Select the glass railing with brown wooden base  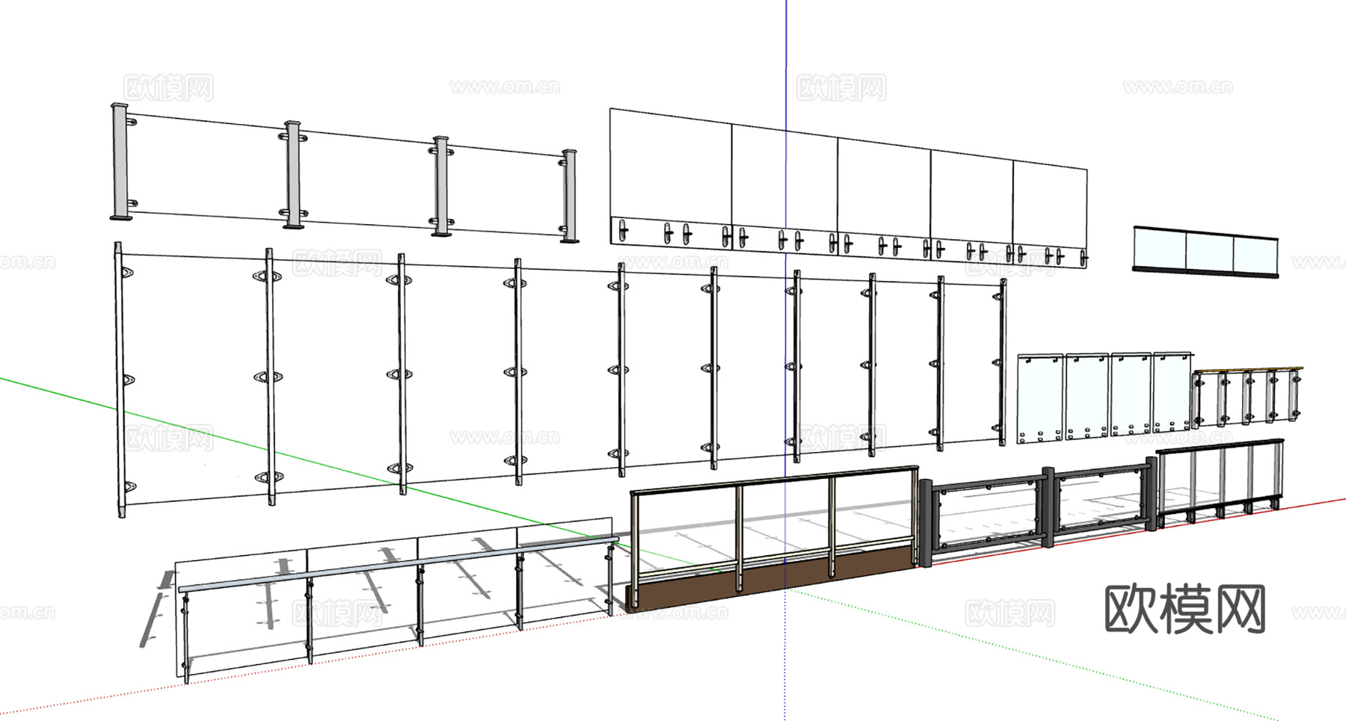click(x=773, y=539)
